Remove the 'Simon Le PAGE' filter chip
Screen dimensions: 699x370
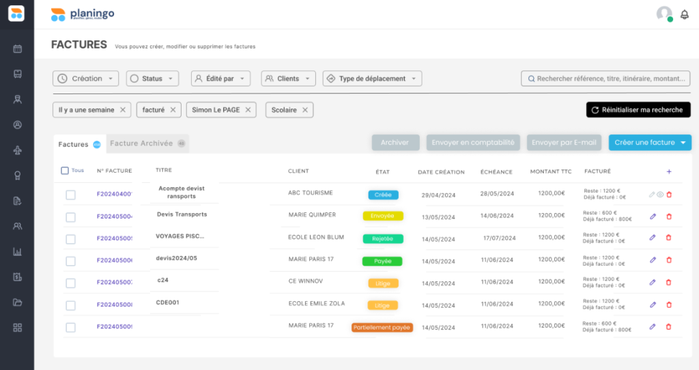click(x=248, y=110)
